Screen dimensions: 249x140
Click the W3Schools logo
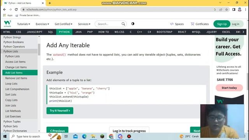[x=7, y=24]
